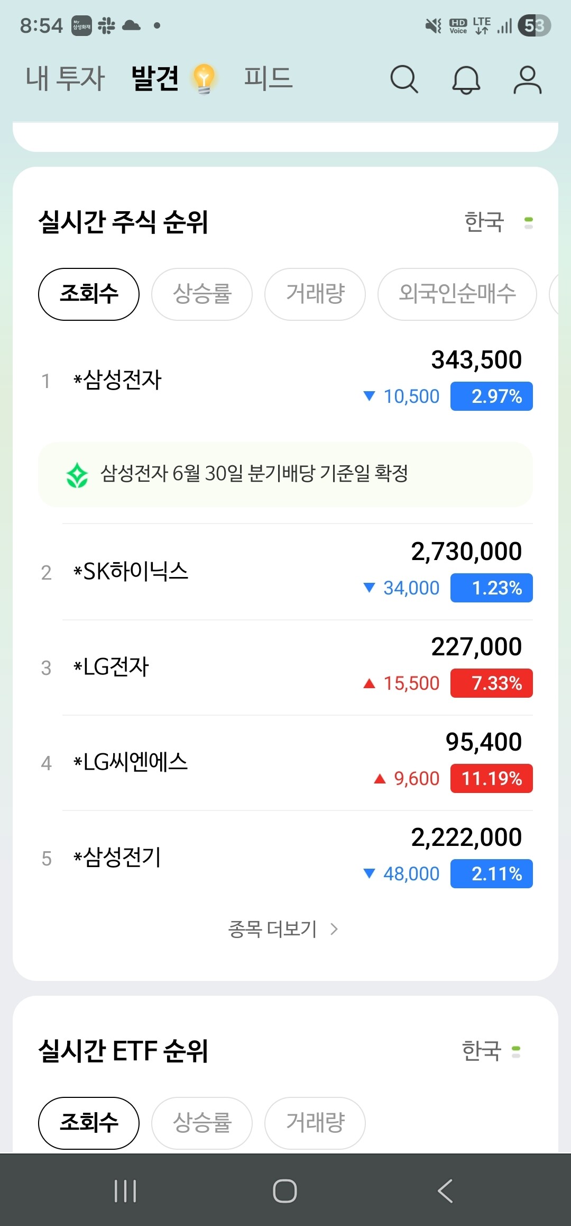This screenshot has width=571, height=1226.
Task: Select 외국인순매수 filter chip
Action: pyautogui.click(x=457, y=294)
